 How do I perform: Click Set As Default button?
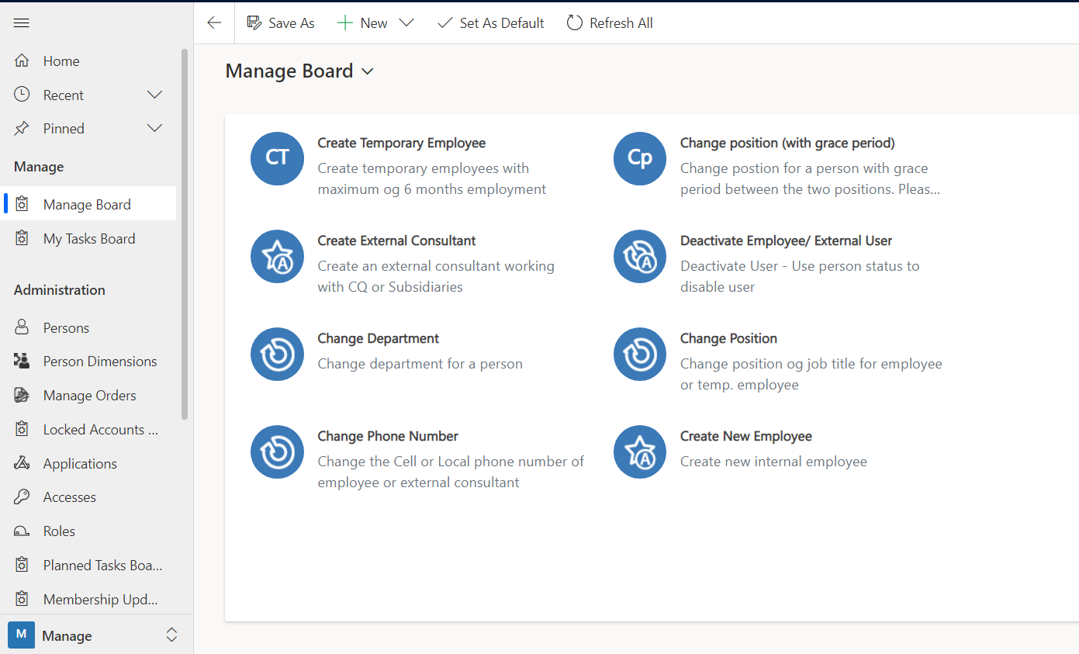(x=491, y=23)
